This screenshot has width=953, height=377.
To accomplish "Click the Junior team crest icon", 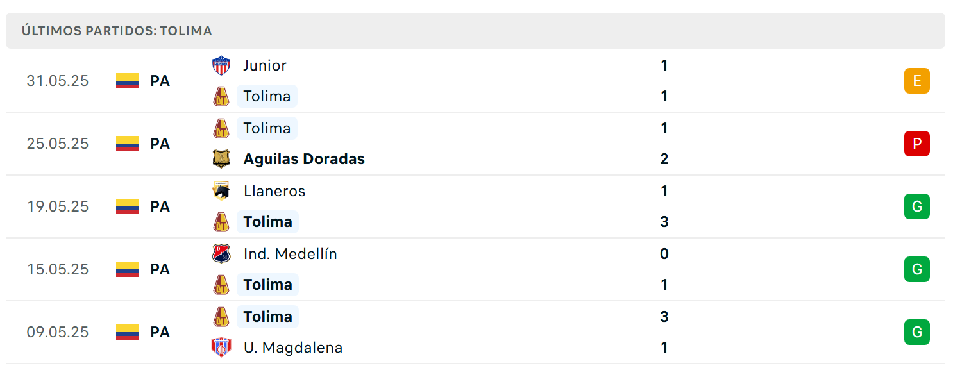I will pyautogui.click(x=221, y=65).
